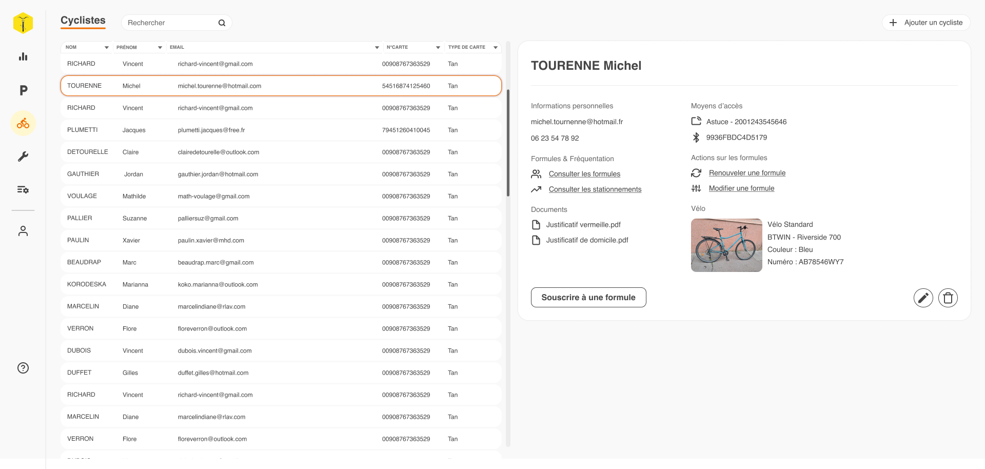The width and height of the screenshot is (985, 469).
Task: Expand the NOM column dropdown
Action: tap(107, 47)
